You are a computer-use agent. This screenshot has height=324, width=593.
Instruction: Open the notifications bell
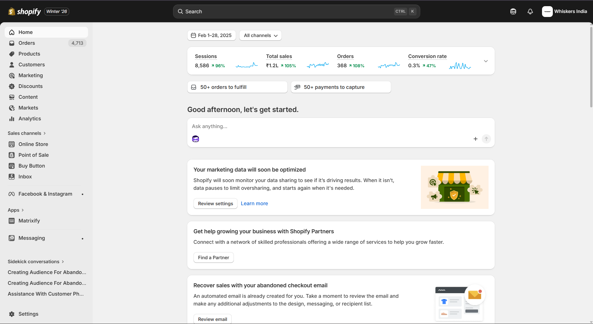point(530,11)
